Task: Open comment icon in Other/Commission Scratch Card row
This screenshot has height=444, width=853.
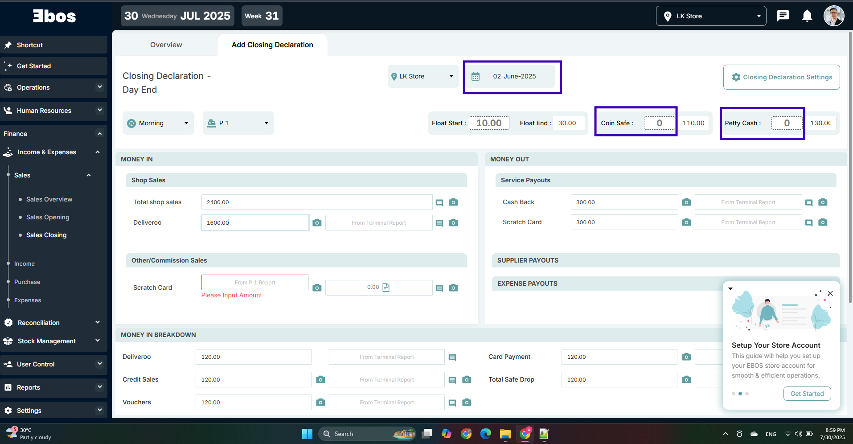Action: coord(439,288)
